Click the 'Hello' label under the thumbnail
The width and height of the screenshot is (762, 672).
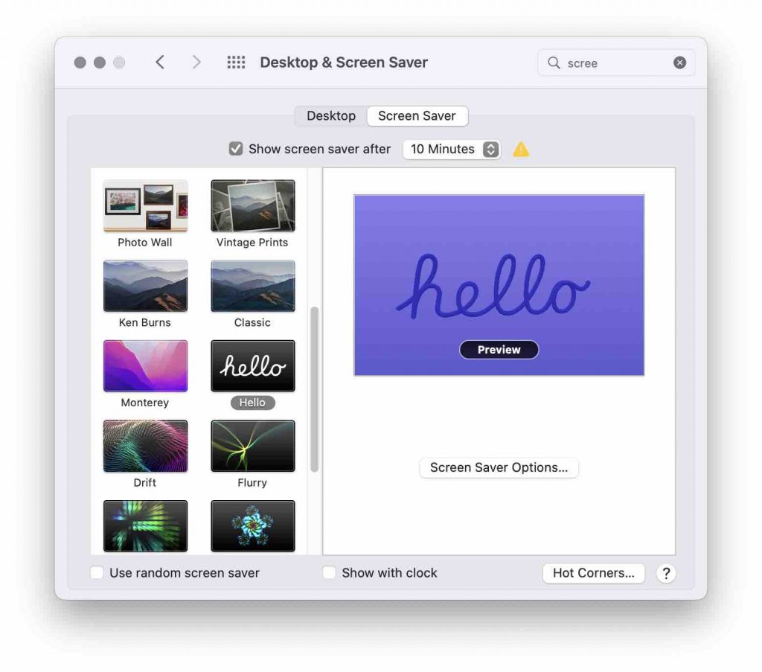coord(253,403)
